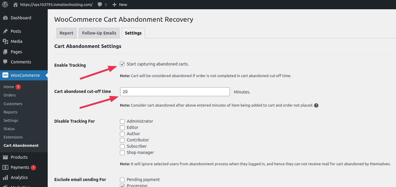This screenshot has height=187, width=396.
Task: Switch to the Follow-Up Emails tab
Action: 99,33
